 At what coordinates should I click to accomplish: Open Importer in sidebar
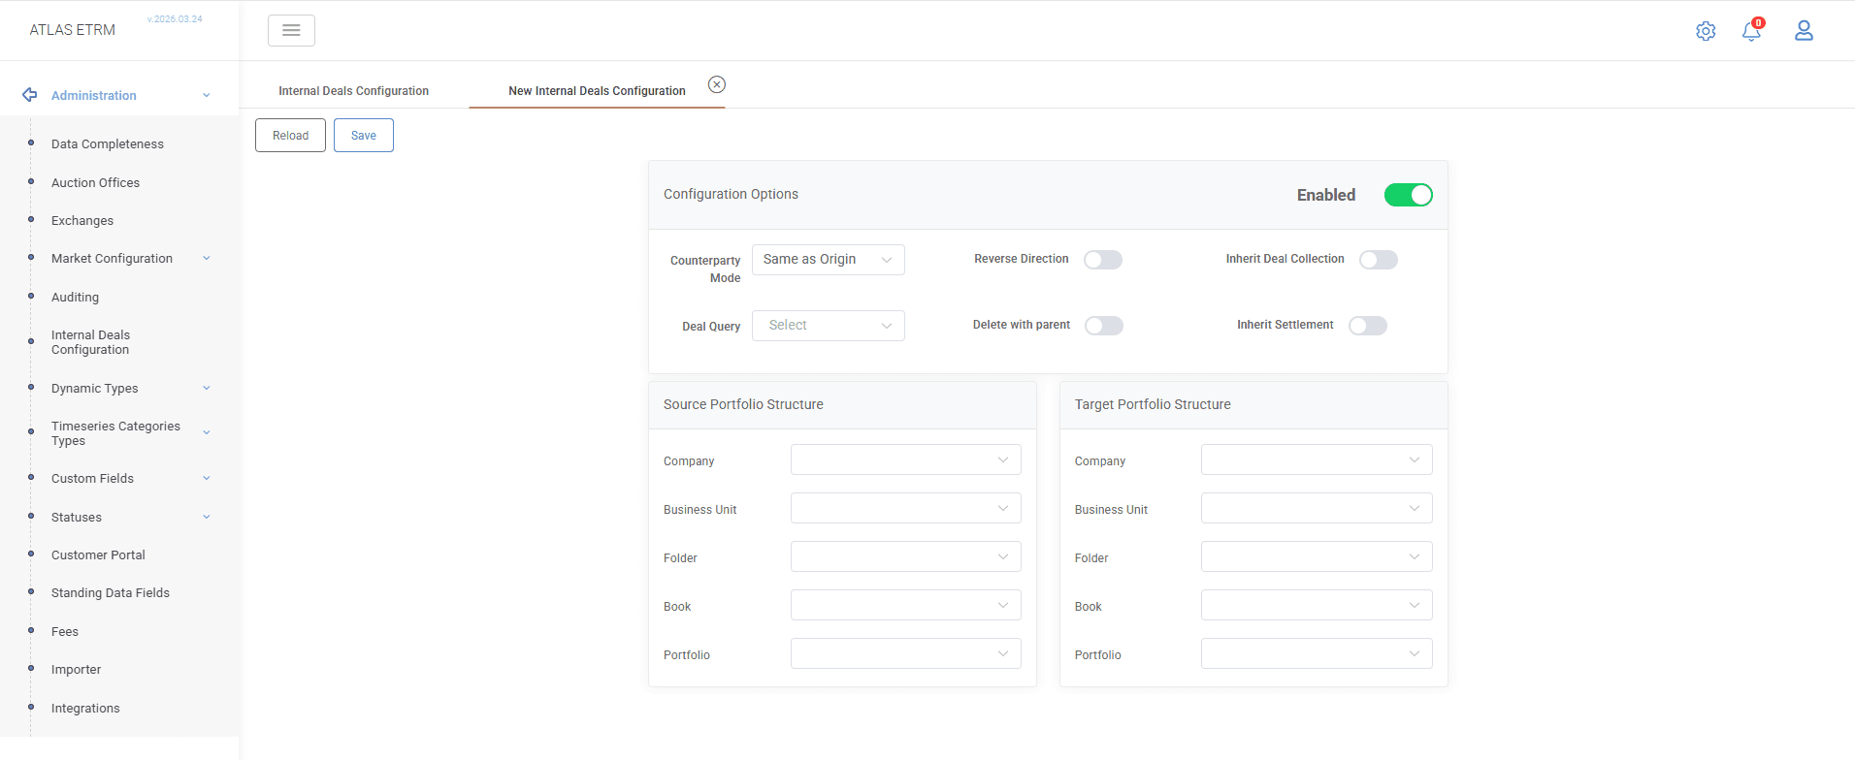(76, 670)
